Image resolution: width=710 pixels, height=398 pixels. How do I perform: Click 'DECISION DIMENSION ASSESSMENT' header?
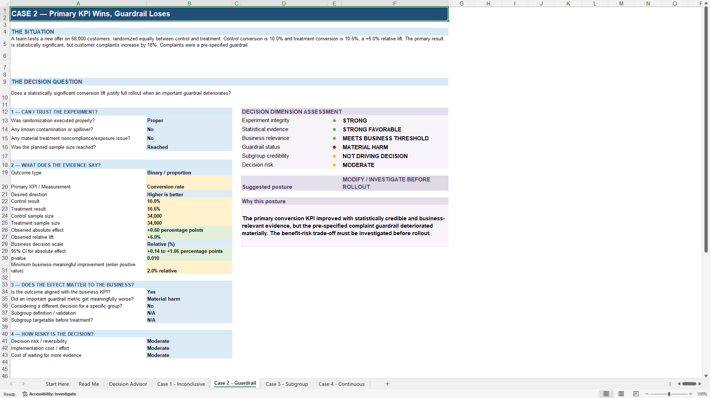point(344,112)
